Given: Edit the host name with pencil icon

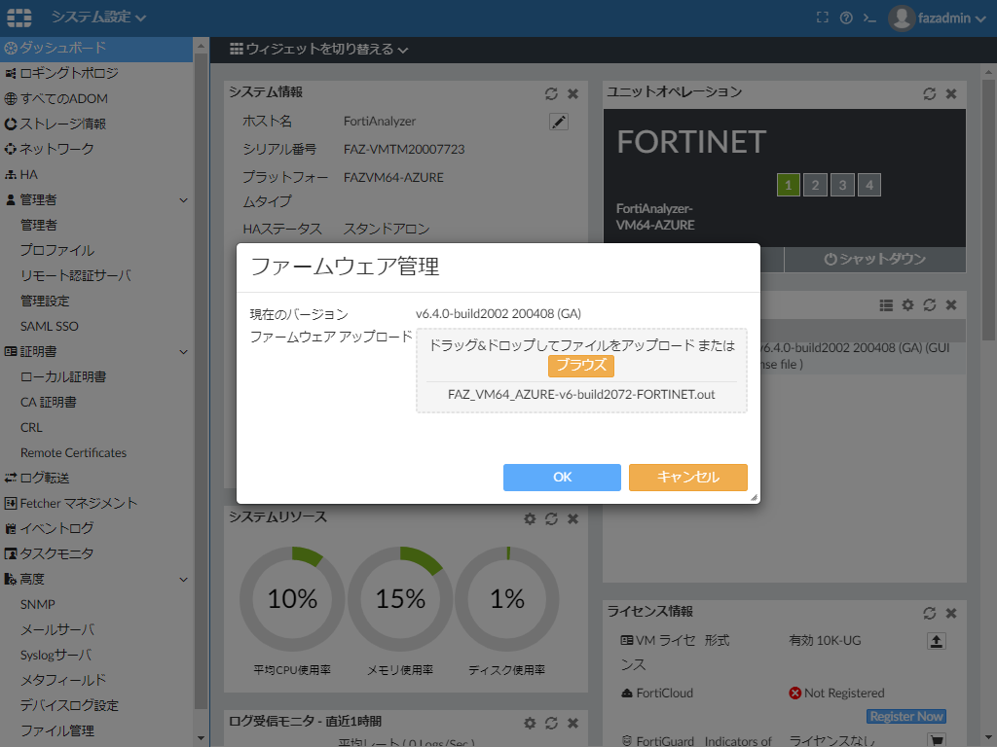Looking at the screenshot, I should tap(558, 122).
